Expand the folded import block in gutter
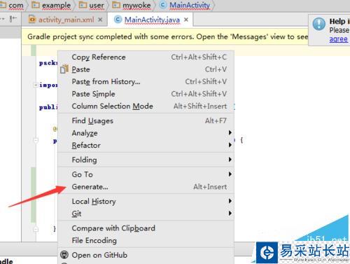This screenshot has height=264, width=350. (x=35, y=85)
